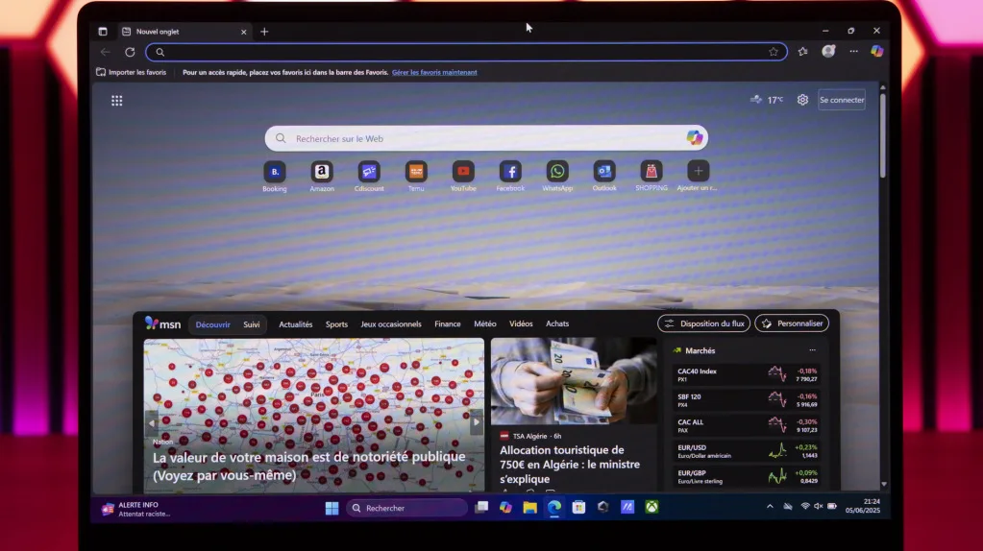
Task: Add this page to favorites with the star
Action: click(x=774, y=52)
